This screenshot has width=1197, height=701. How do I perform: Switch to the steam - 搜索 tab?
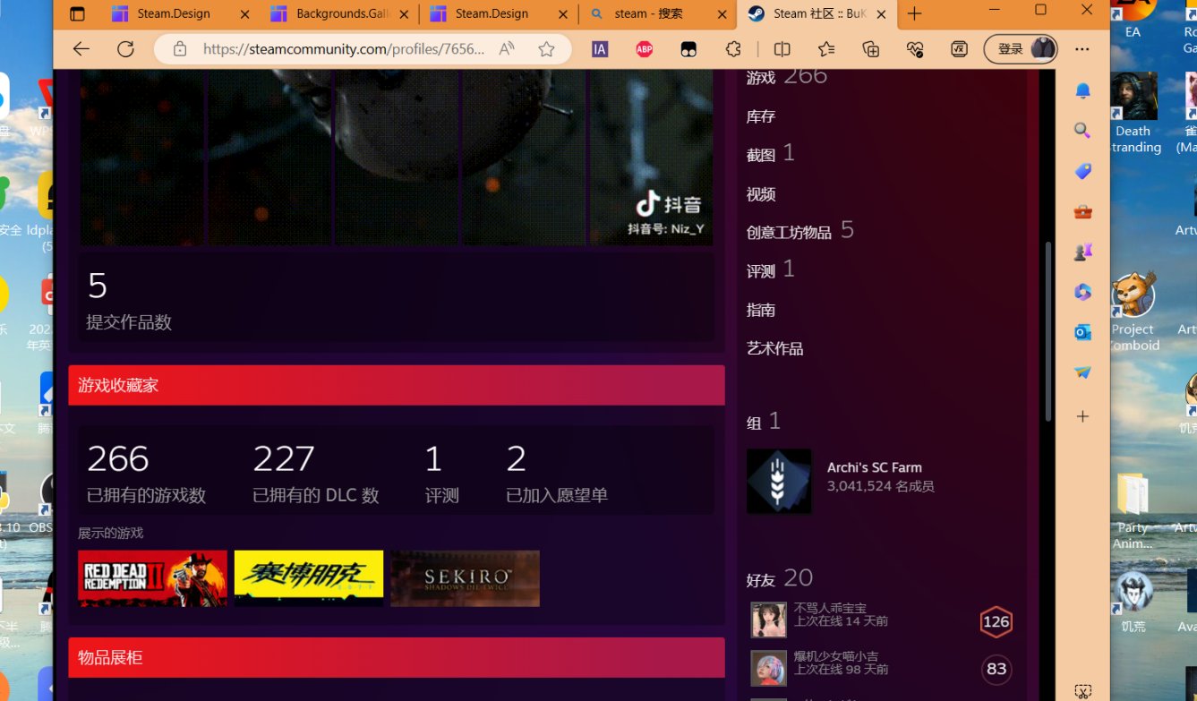[x=657, y=13]
